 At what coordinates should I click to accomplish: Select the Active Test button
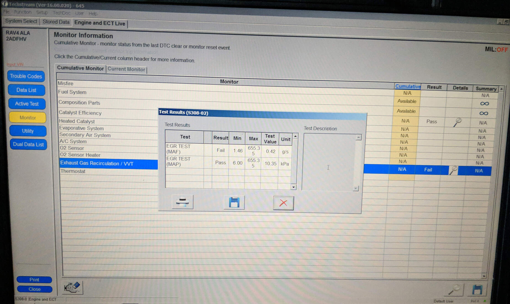(27, 104)
